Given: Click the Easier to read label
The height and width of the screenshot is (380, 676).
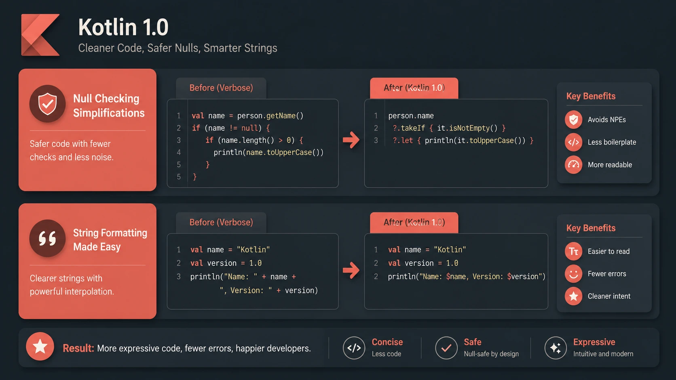Looking at the screenshot, I should tap(608, 251).
